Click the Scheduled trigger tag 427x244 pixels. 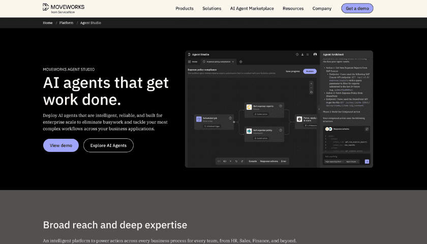[x=212, y=127]
